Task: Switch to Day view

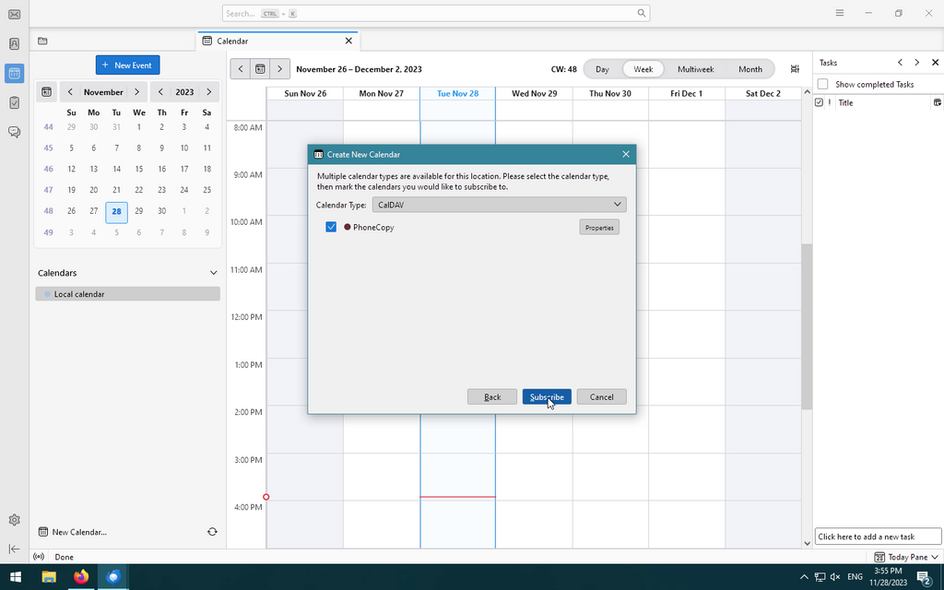Action: (602, 69)
